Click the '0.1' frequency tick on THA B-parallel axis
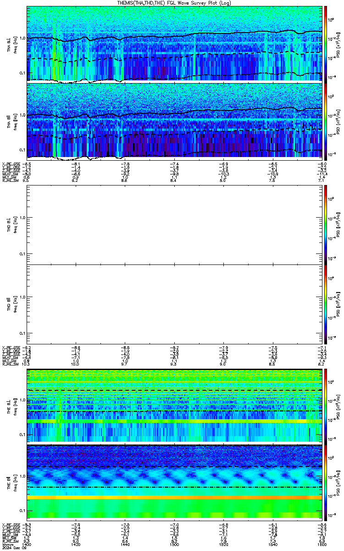Viewport: 344px width, 551px height. point(22,150)
